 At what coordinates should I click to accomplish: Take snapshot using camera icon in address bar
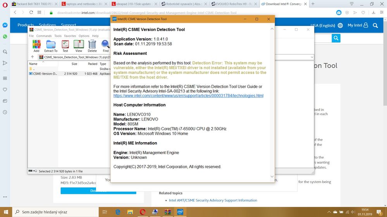click(x=339, y=12)
